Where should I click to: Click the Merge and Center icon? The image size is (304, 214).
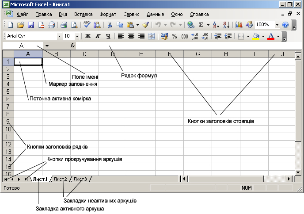(152, 36)
